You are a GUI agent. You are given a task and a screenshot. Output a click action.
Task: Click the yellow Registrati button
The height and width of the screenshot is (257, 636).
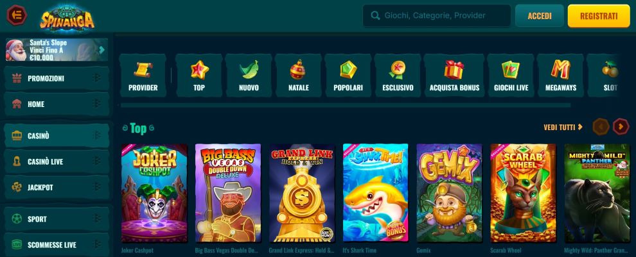[x=599, y=16]
